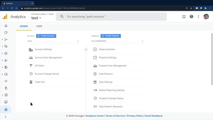Focus the 'Try searching path analysis' search field
213x120 pixels.
[x=111, y=17]
